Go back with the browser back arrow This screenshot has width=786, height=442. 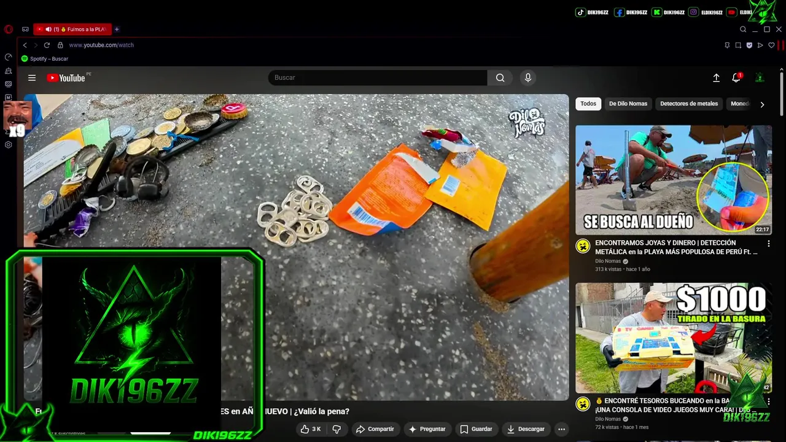click(x=25, y=45)
